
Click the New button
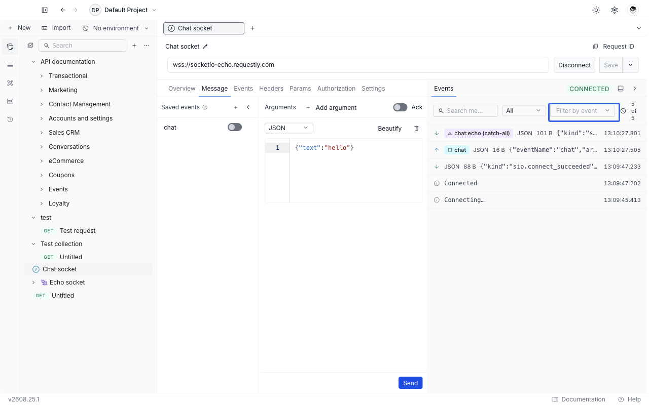[19, 28]
